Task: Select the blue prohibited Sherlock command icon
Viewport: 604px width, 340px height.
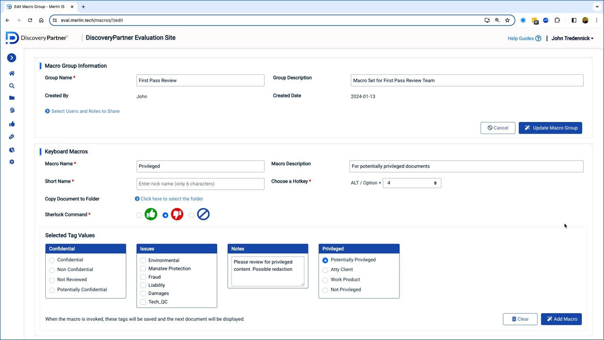Action: pos(203,215)
